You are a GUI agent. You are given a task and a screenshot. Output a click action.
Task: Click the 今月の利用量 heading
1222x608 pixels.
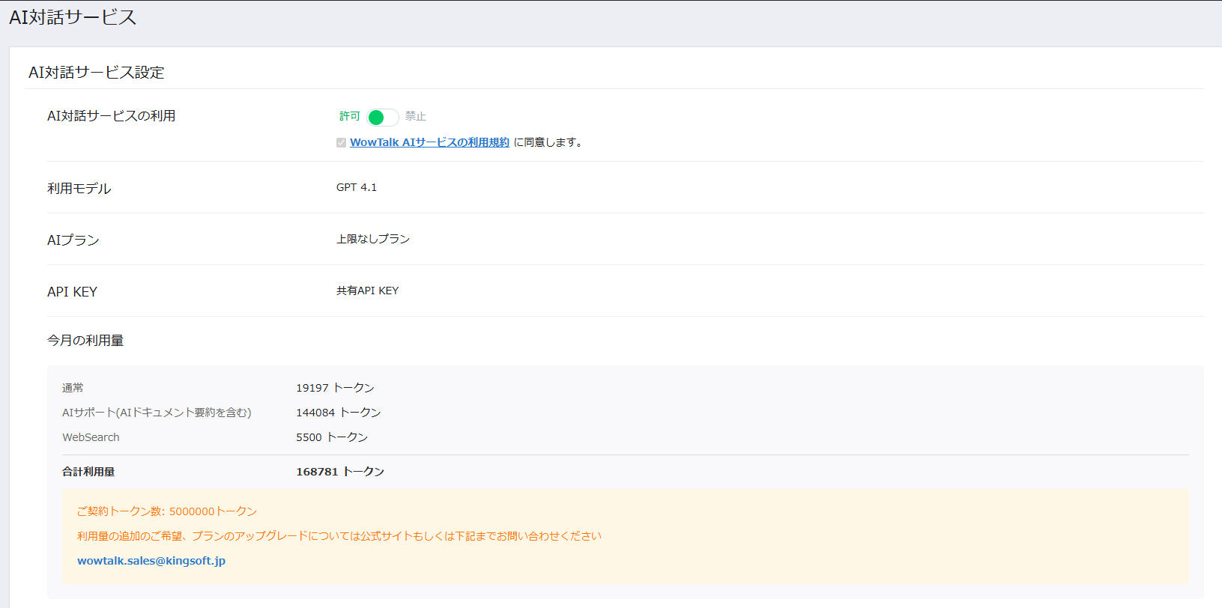point(85,341)
